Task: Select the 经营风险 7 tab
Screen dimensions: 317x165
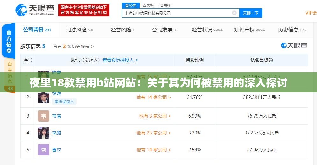Action: tap(123, 30)
